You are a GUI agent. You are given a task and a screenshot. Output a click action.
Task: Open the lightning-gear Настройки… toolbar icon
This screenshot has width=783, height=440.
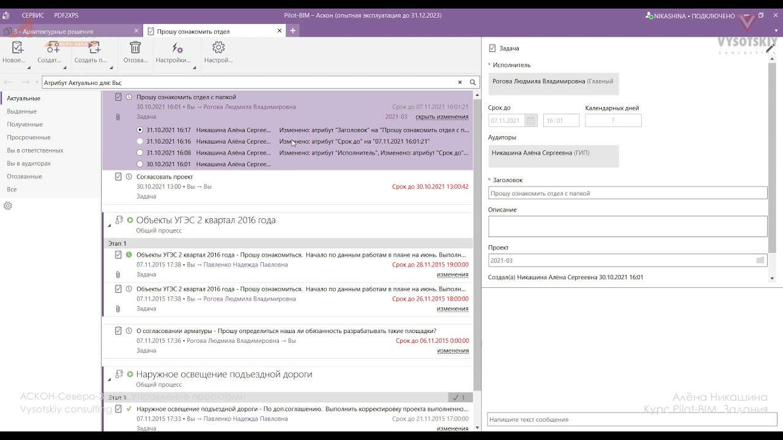pos(177,48)
